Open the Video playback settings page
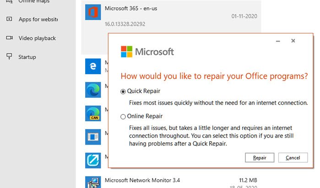 tap(37, 38)
